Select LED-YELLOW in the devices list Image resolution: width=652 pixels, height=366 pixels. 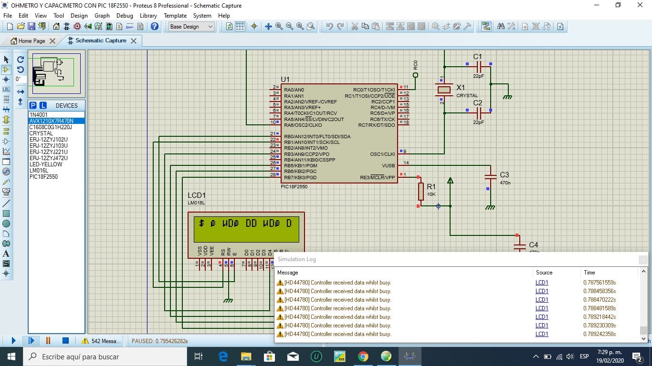click(57, 164)
